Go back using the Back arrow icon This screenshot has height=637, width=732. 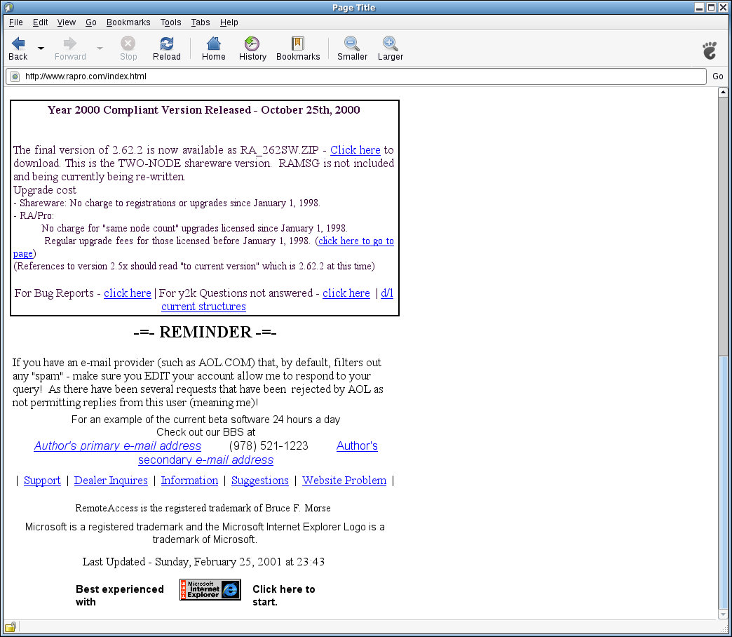coord(18,44)
